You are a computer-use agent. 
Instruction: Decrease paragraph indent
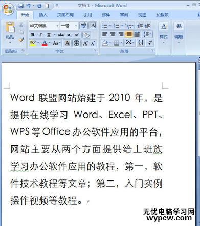140,26
